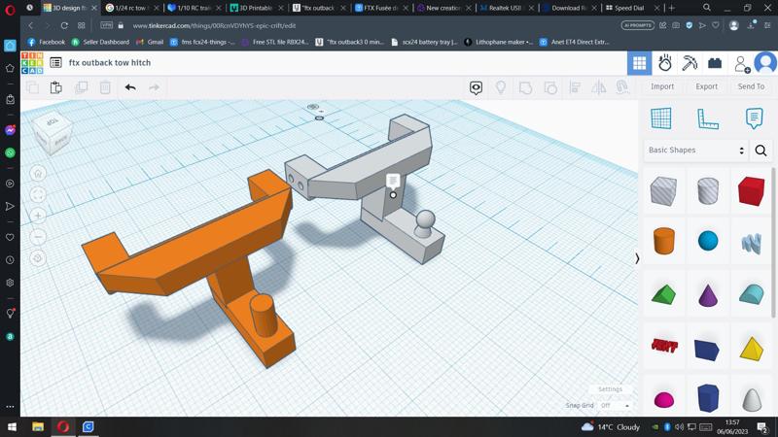Click the view cube to change orientation
This screenshot has height=437, width=778.
pos(53,134)
